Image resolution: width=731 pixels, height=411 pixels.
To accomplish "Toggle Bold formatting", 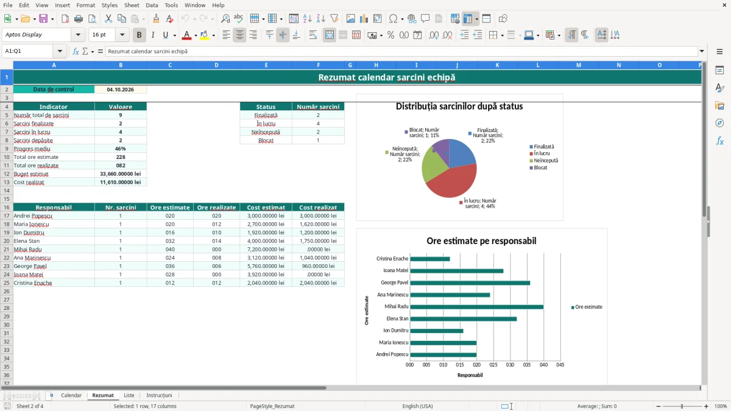I will (139, 35).
